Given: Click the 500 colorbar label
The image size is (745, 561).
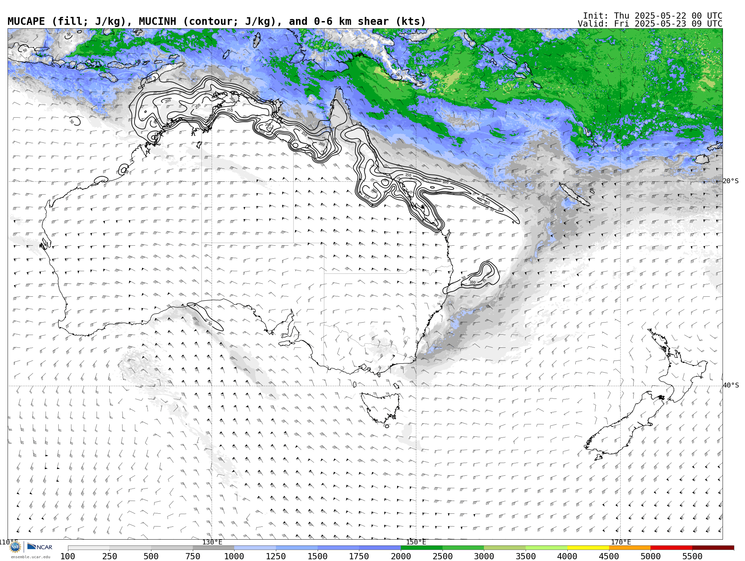Looking at the screenshot, I should click(x=151, y=556).
